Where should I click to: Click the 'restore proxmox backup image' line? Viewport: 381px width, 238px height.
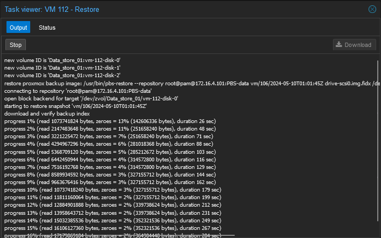point(192,84)
